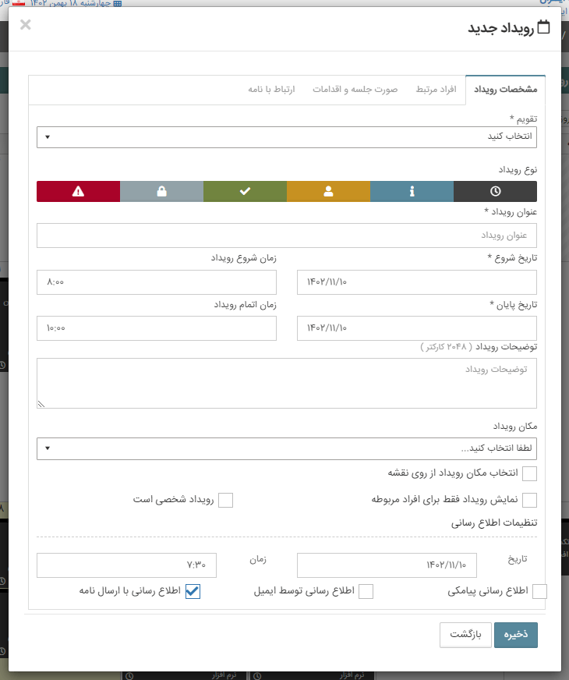Click the ذخیره save button
569x680 pixels.
515,635
